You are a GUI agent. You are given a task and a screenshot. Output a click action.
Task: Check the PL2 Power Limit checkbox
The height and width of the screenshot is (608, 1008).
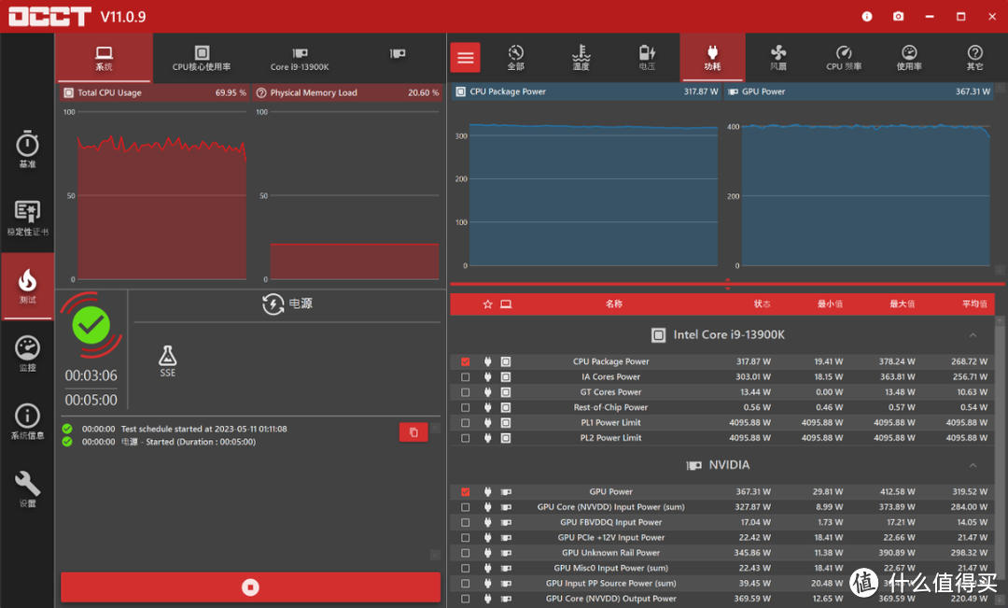pos(466,438)
